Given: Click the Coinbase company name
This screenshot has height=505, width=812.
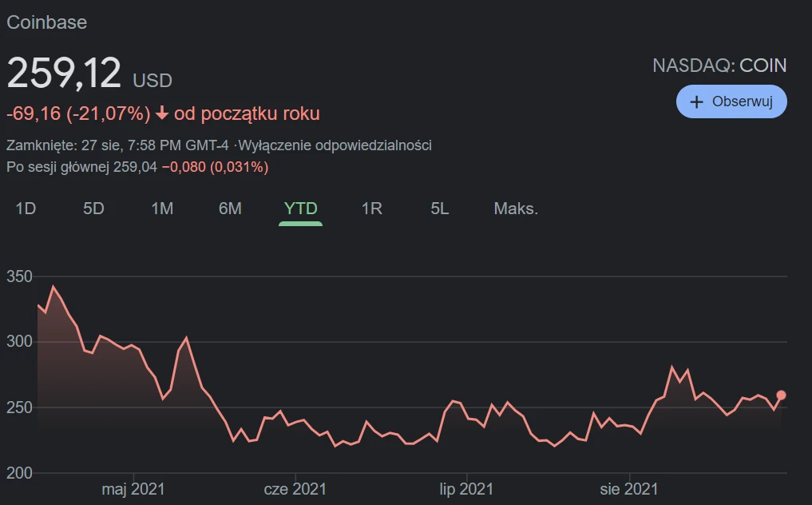Looking at the screenshot, I should pos(46,22).
